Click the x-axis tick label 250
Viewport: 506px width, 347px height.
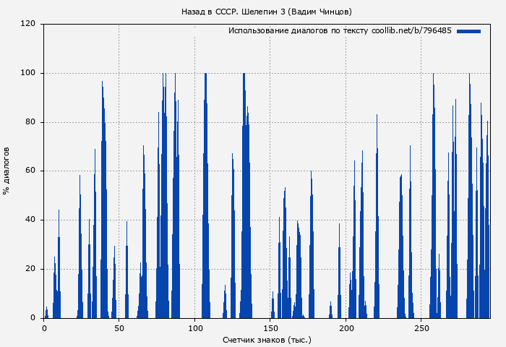pos(421,328)
